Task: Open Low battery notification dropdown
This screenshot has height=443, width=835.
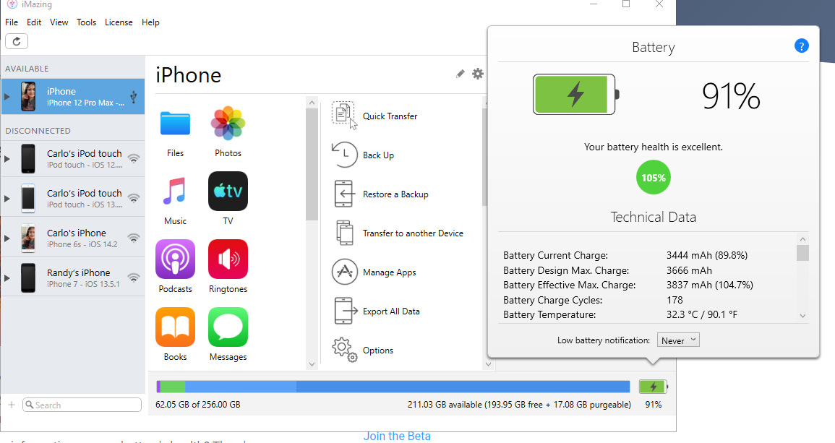Action: [x=678, y=340]
